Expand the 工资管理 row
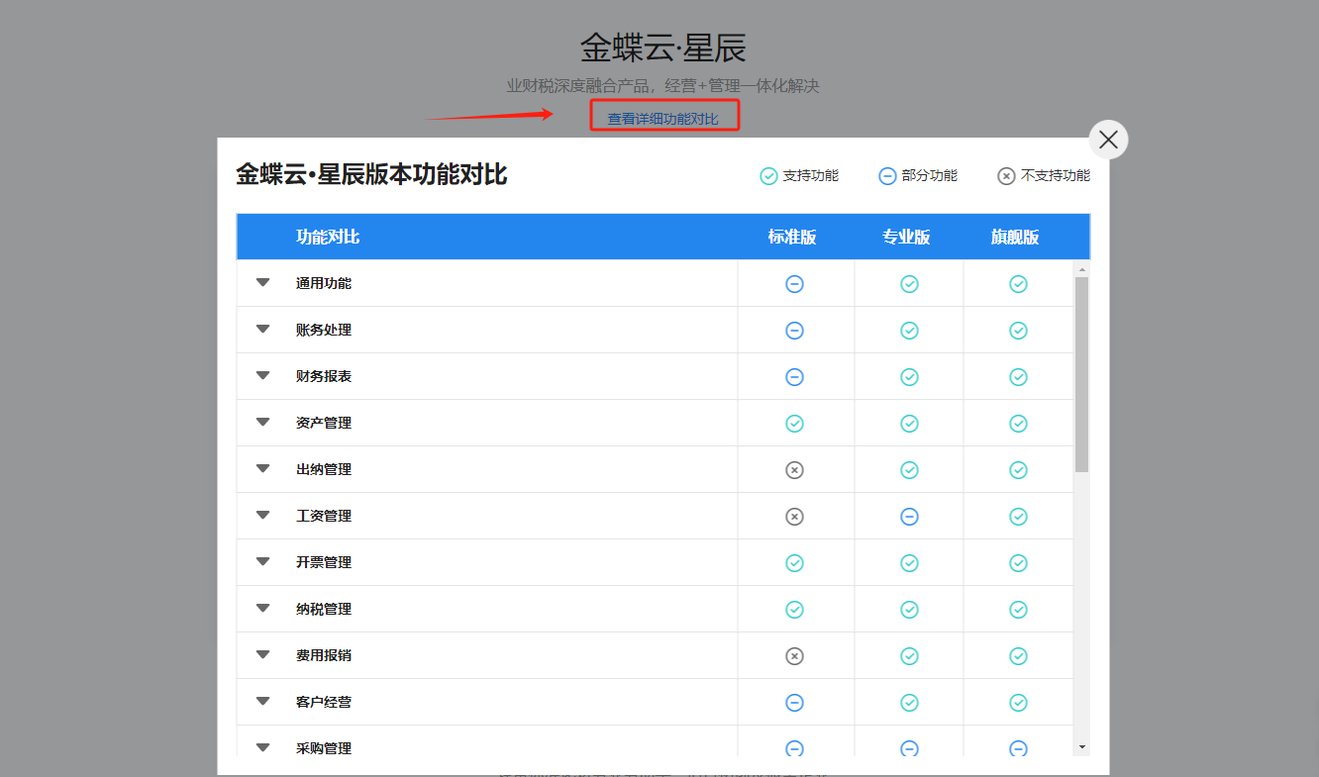Screen dimensions: 1319x777 tap(262, 516)
